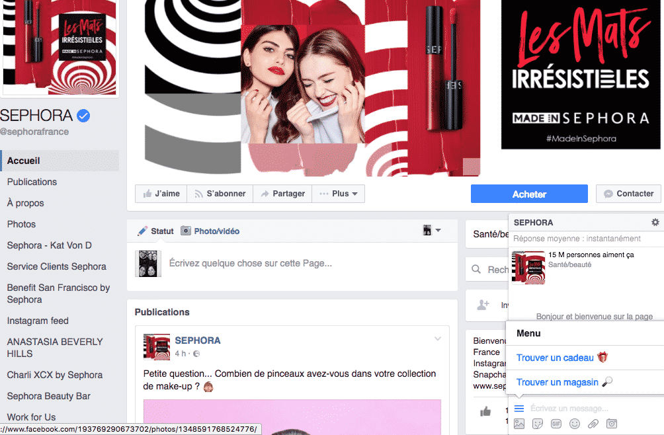Expand the Plus dropdown menu
Screen dimensions: 664x435
pos(339,194)
